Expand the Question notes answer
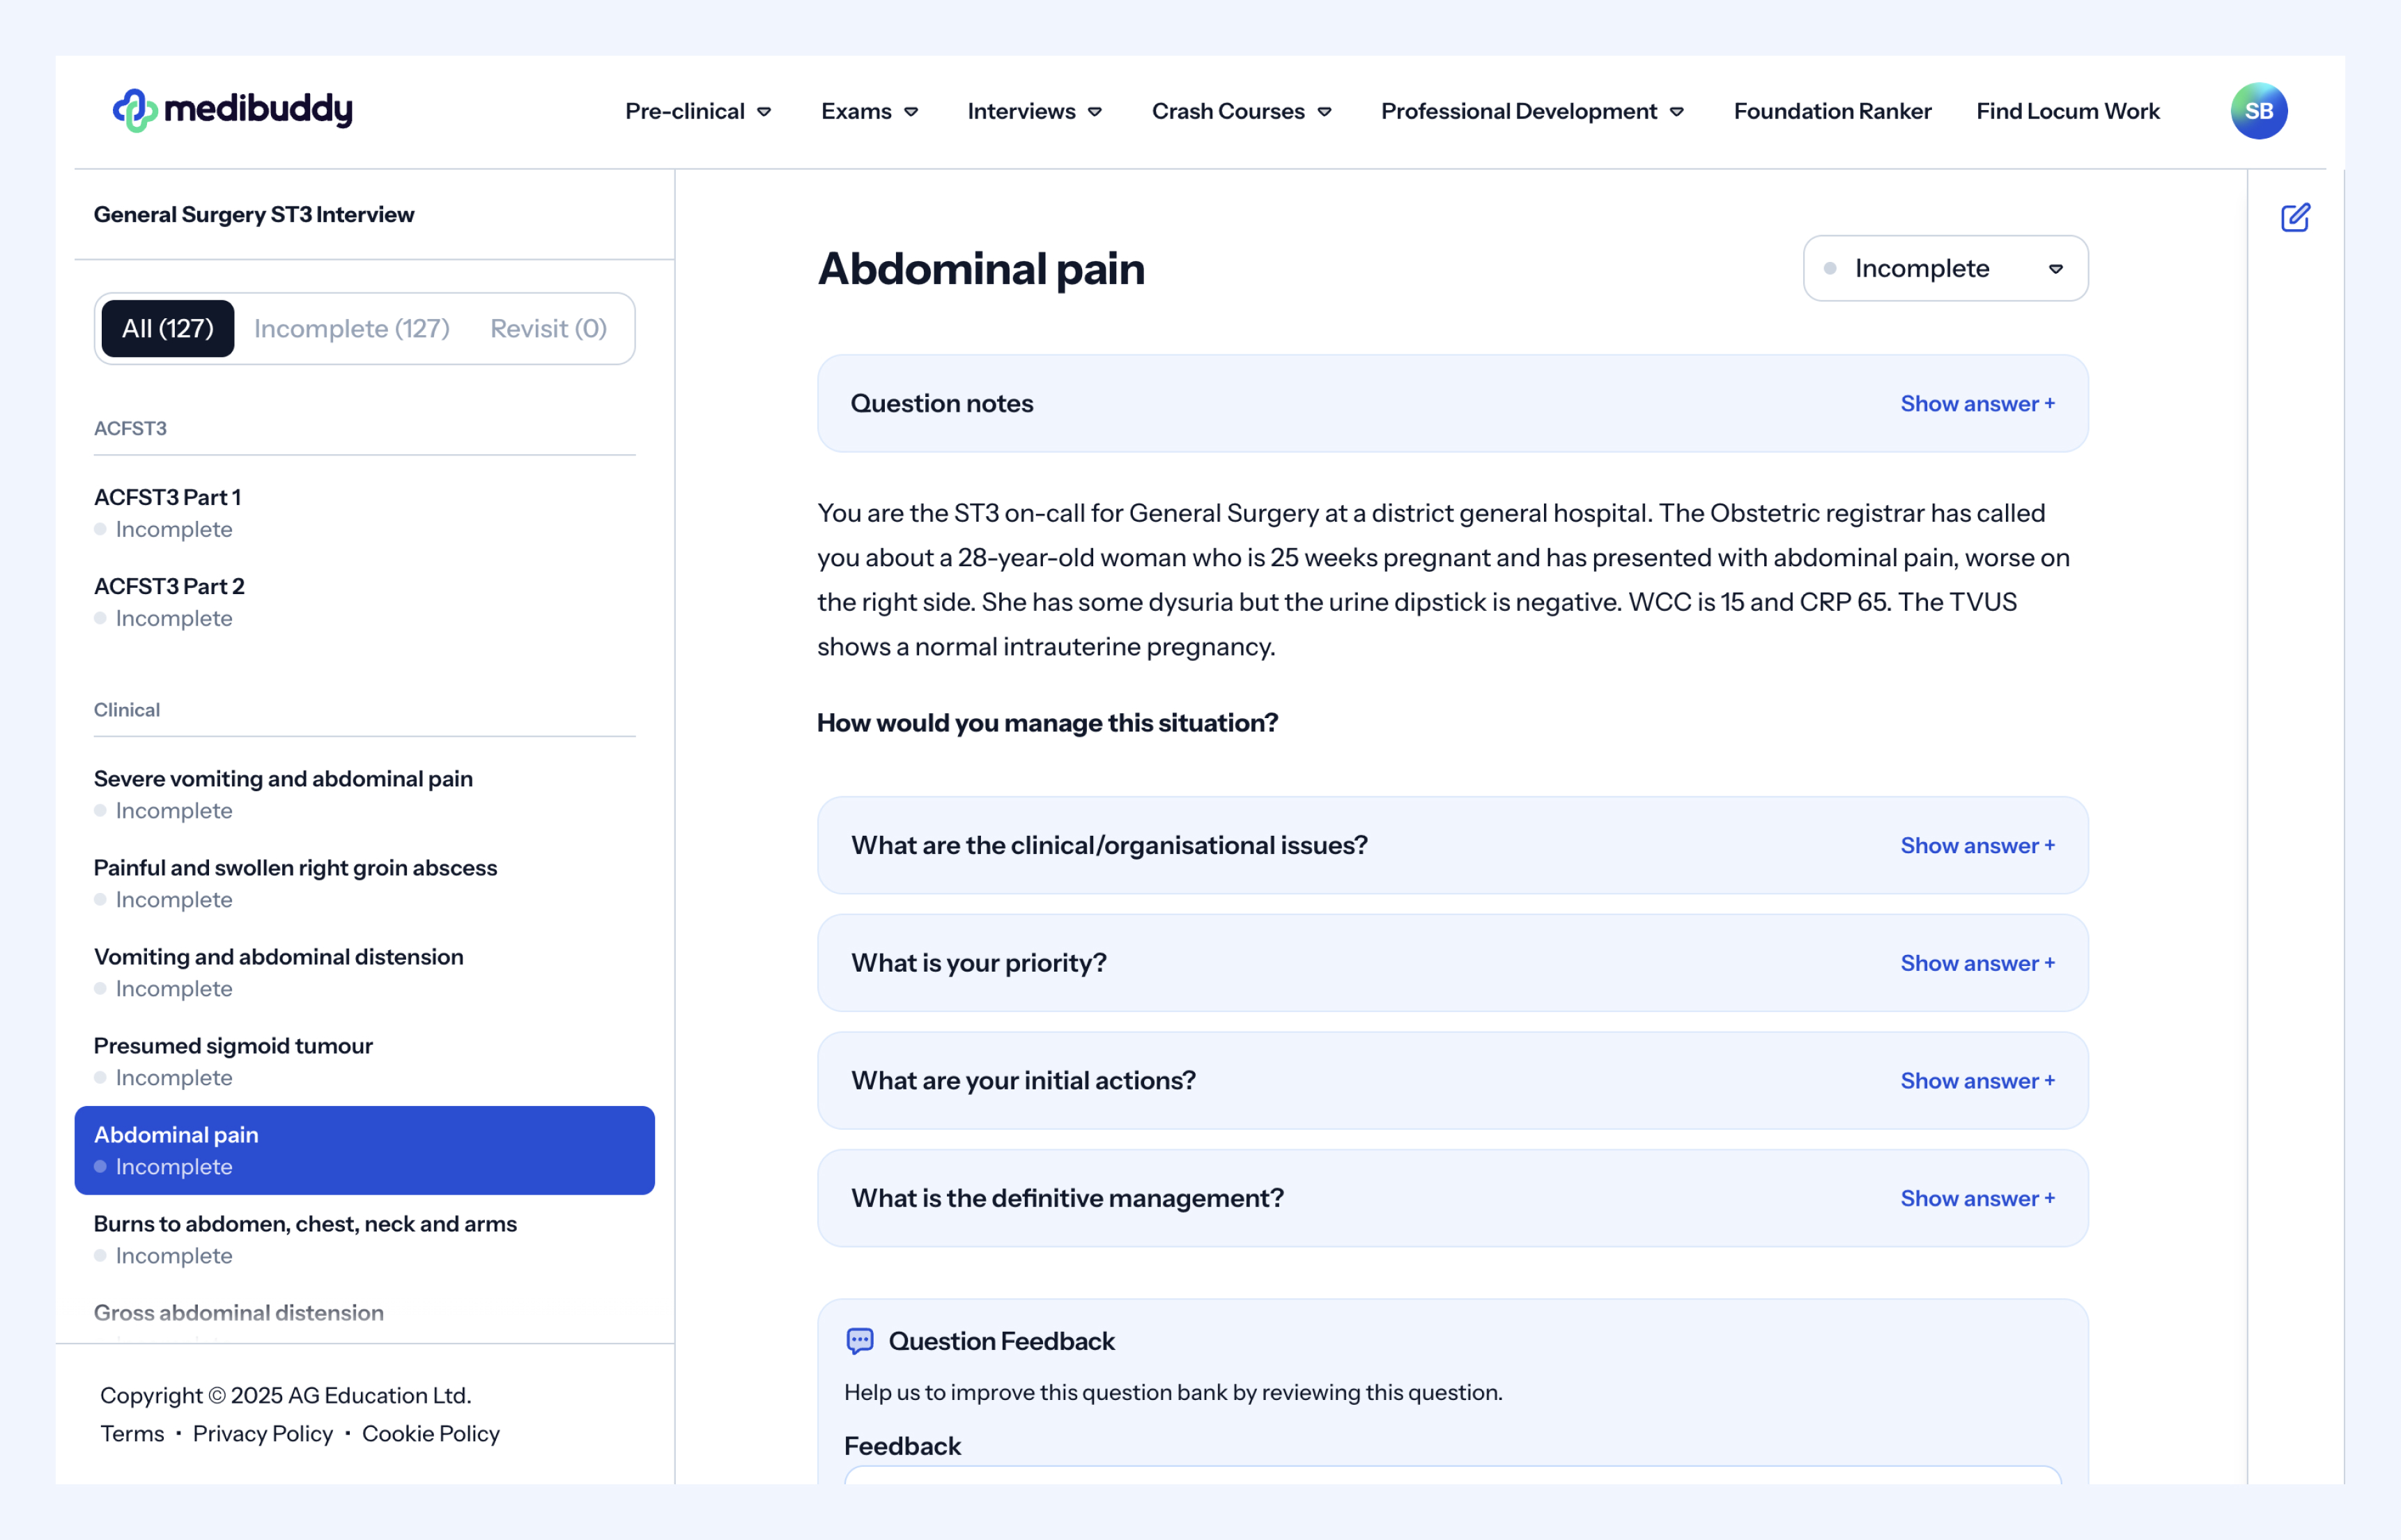This screenshot has width=2401, height=1540. pos(1977,403)
